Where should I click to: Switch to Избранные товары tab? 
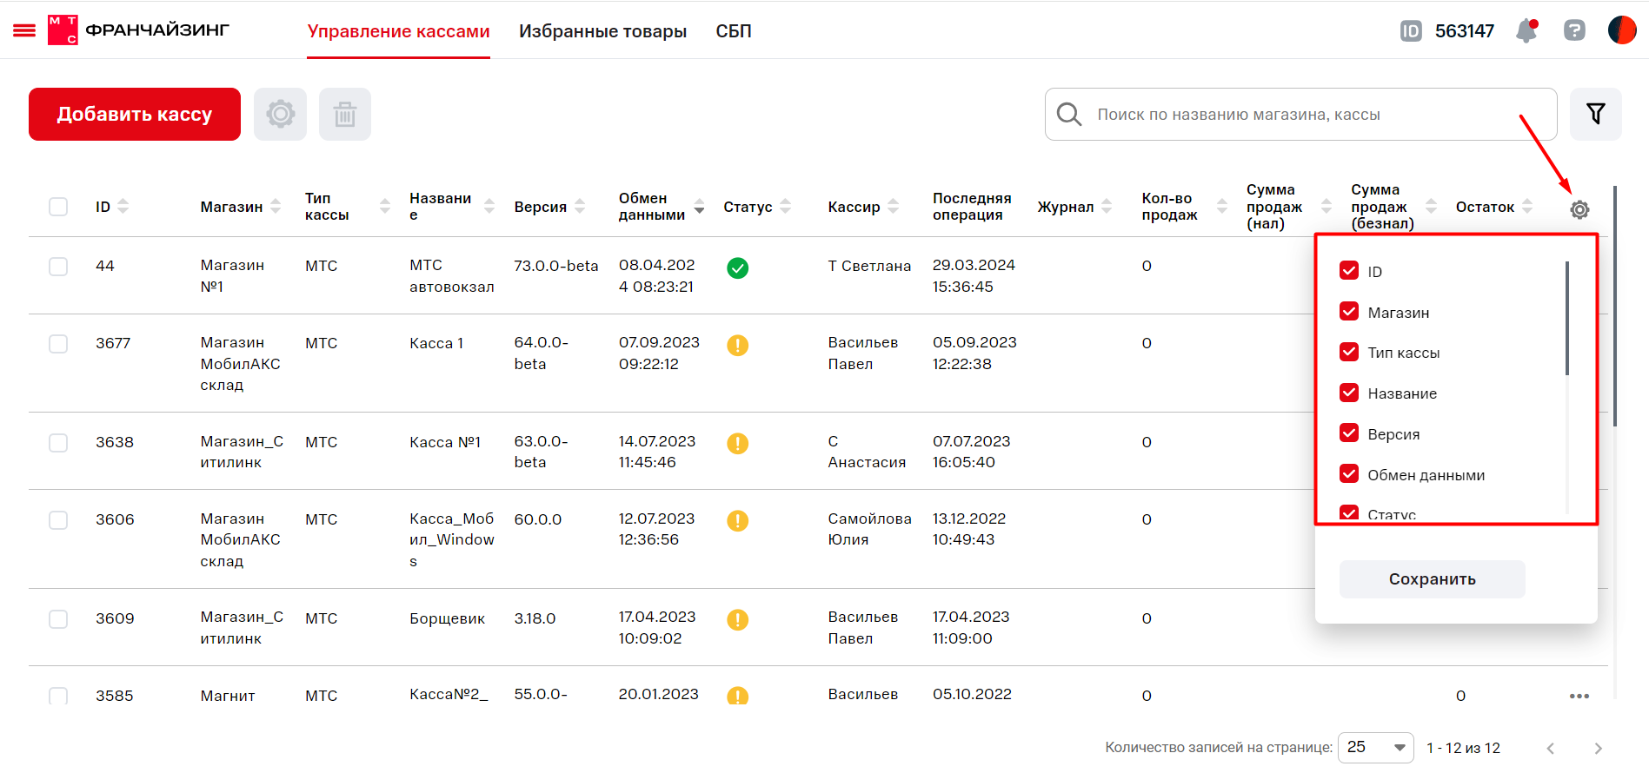602,31
